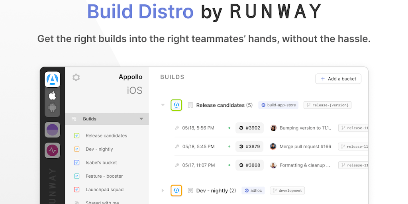This screenshot has width=408, height=204.
Task: Click blue bucket icon beside Isabel's bucket
Action: [x=77, y=163]
